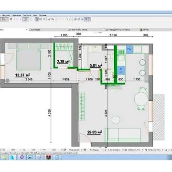The width and height of the screenshot is (172, 172).
Task: Click the 5,01 м² bathroom area label
Action: coord(96,65)
